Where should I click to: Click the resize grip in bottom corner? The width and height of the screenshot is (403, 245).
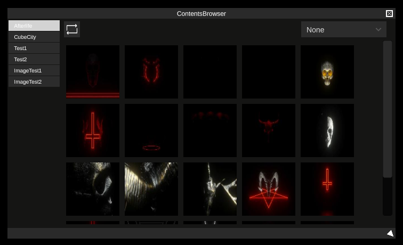390,233
